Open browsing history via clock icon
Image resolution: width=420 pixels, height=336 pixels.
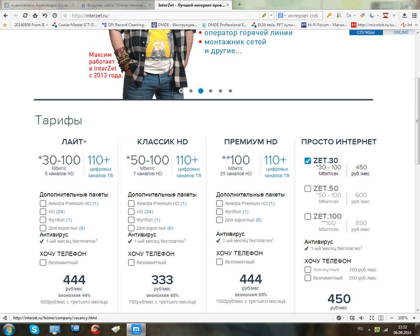pos(55,16)
